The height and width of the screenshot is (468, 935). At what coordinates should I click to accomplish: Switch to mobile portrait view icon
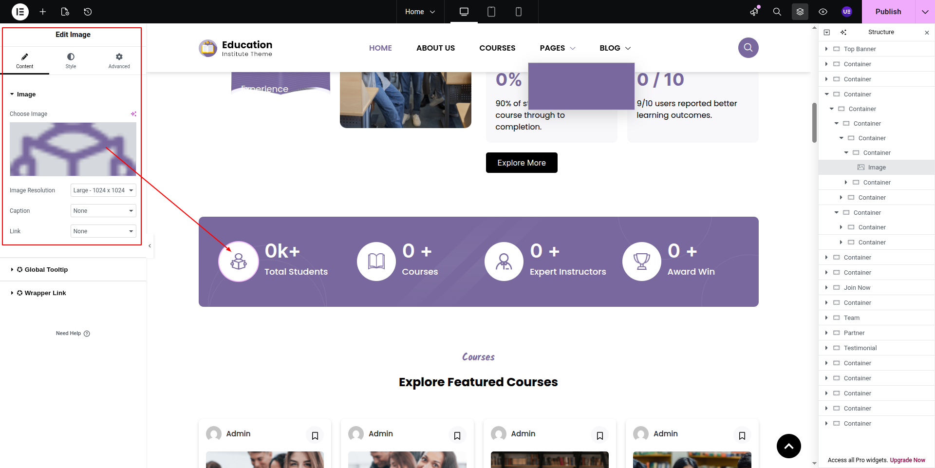[519, 12]
